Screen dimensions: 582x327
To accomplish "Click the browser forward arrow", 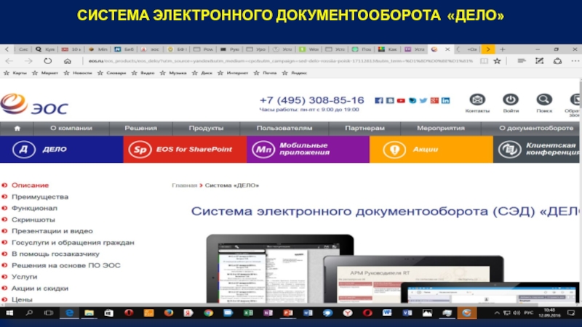I will pyautogui.click(x=28, y=61).
